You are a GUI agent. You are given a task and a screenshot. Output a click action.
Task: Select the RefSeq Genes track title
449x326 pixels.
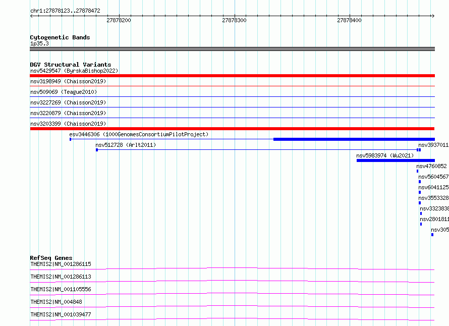(x=51, y=258)
